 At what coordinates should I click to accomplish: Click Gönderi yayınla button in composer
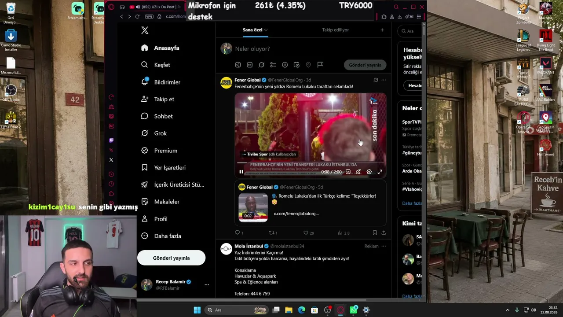click(x=365, y=65)
